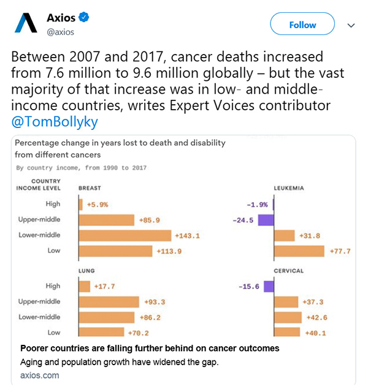Click the Axios display name

click(61, 18)
